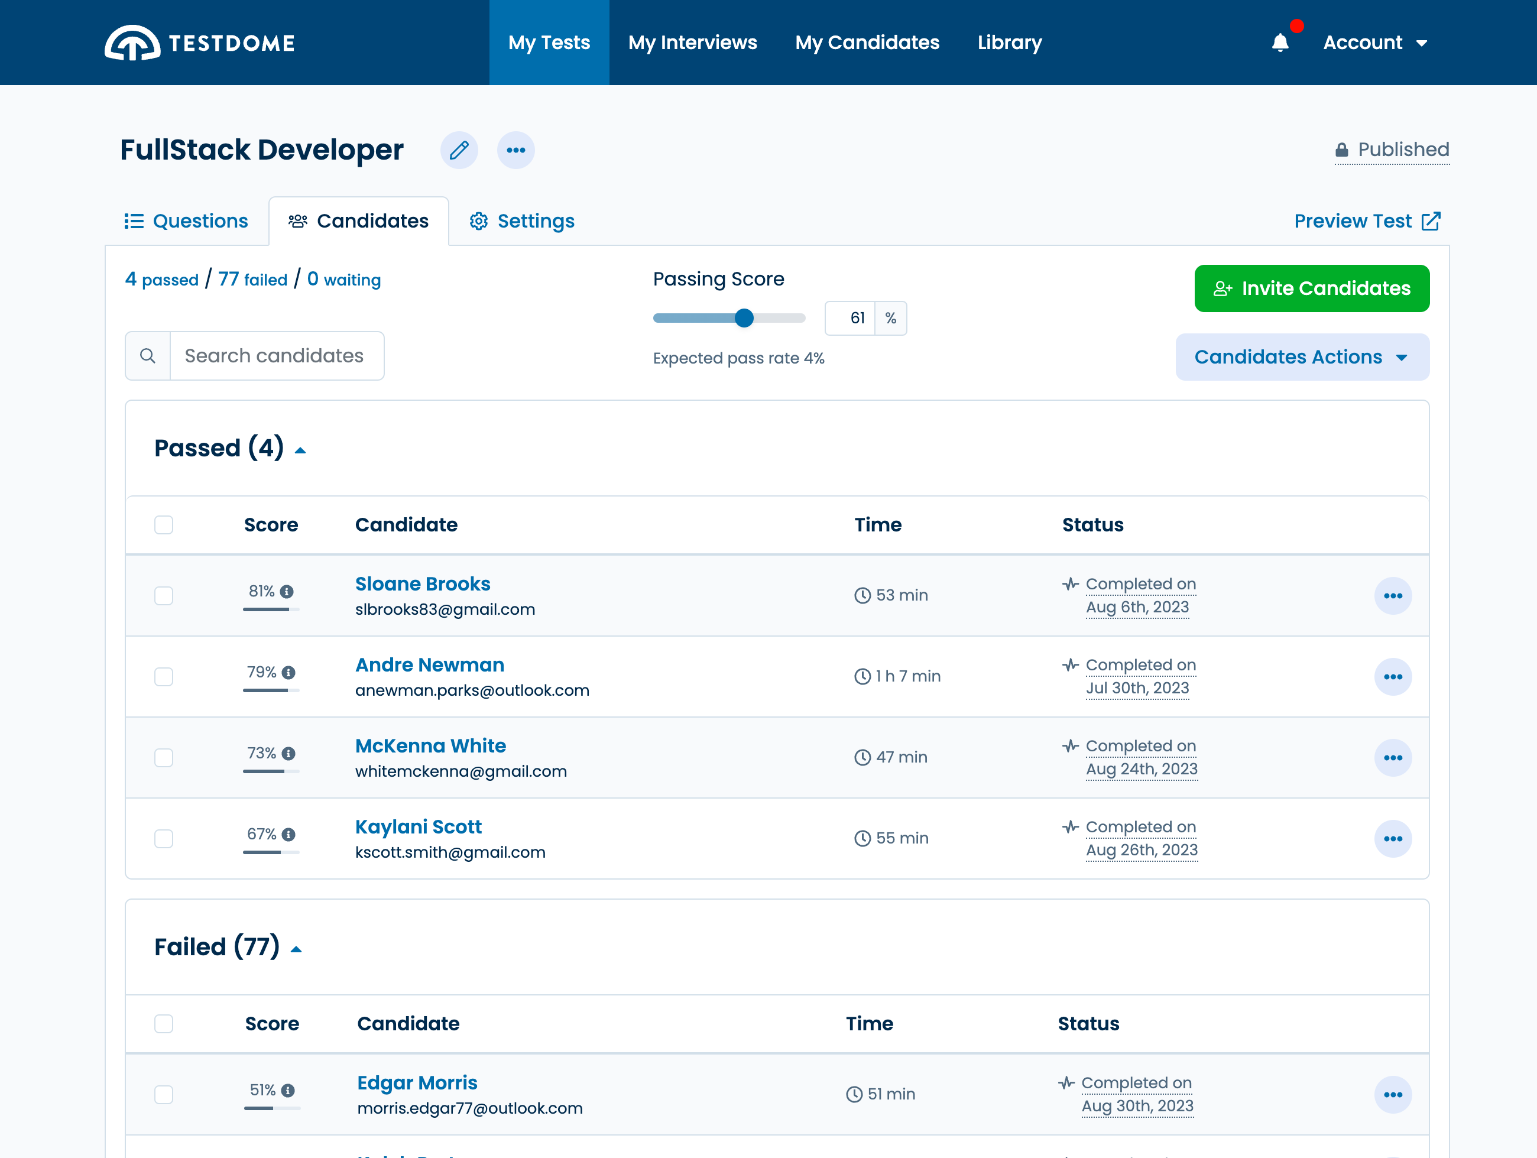
Task: Click the notifications bell icon
Action: (1280, 43)
